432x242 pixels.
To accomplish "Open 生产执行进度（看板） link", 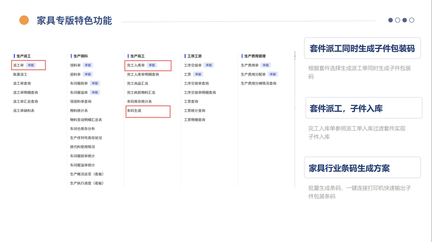I will pos(87,183).
